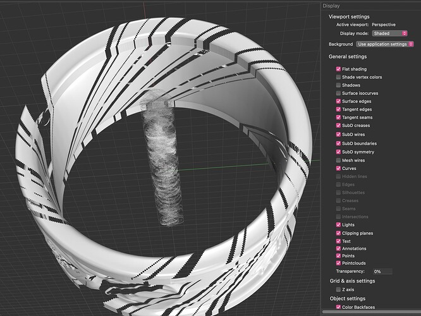Screen dimensions: 421x316
Task: Enable Shade vertex colors
Action: [x=338, y=77]
